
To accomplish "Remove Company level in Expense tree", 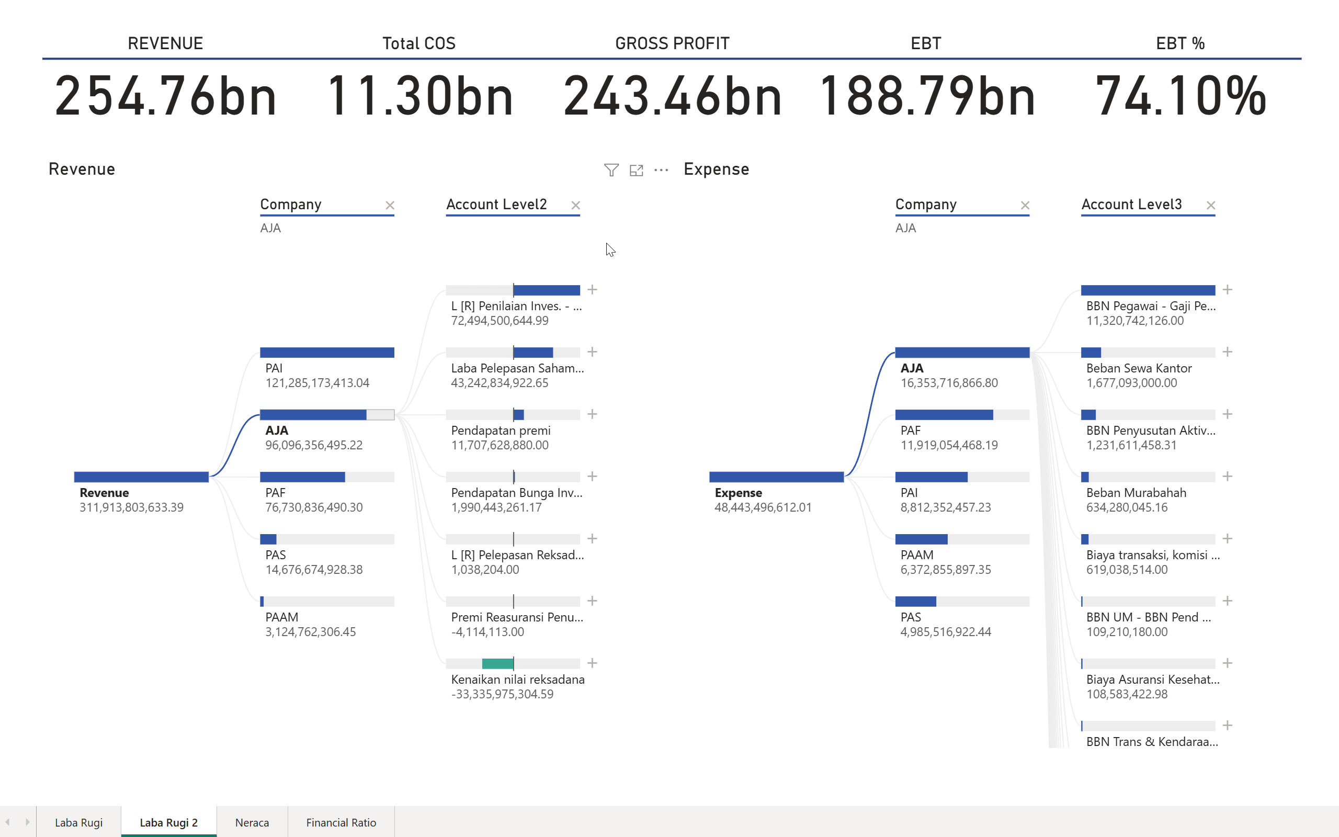I will pos(1025,206).
